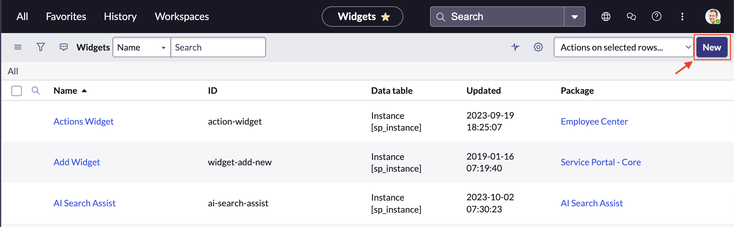Expand the global search dropdown arrow
This screenshot has width=734, height=227.
click(575, 17)
